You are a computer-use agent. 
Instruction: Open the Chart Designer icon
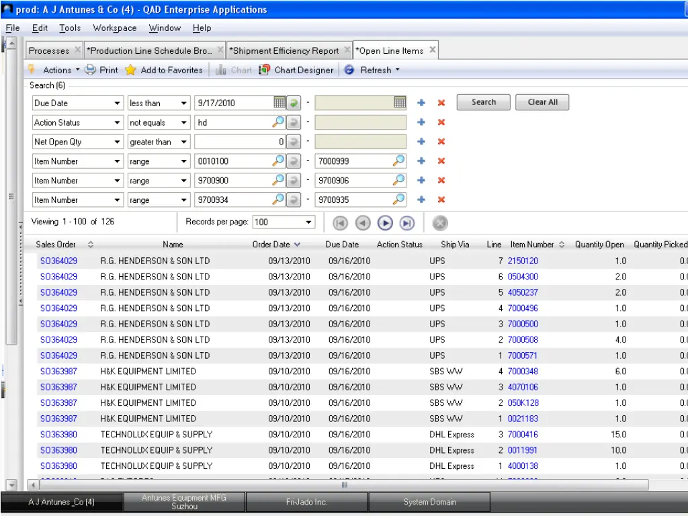(264, 70)
